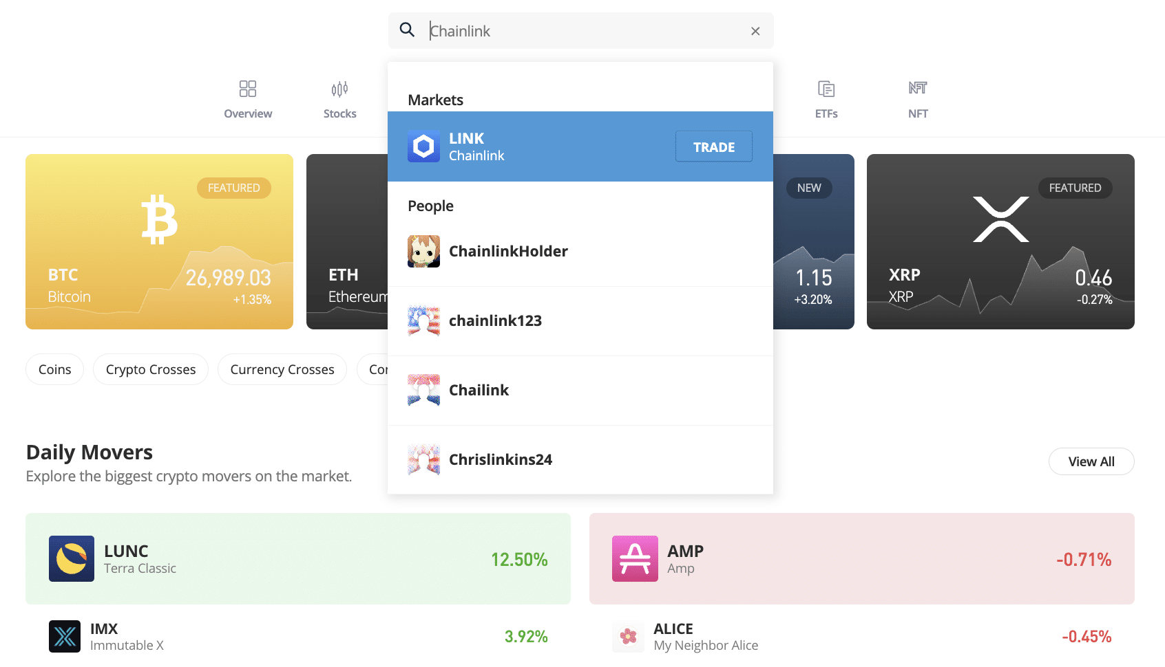Focus the Chainlink search input field
1165x667 pixels.
click(x=580, y=31)
